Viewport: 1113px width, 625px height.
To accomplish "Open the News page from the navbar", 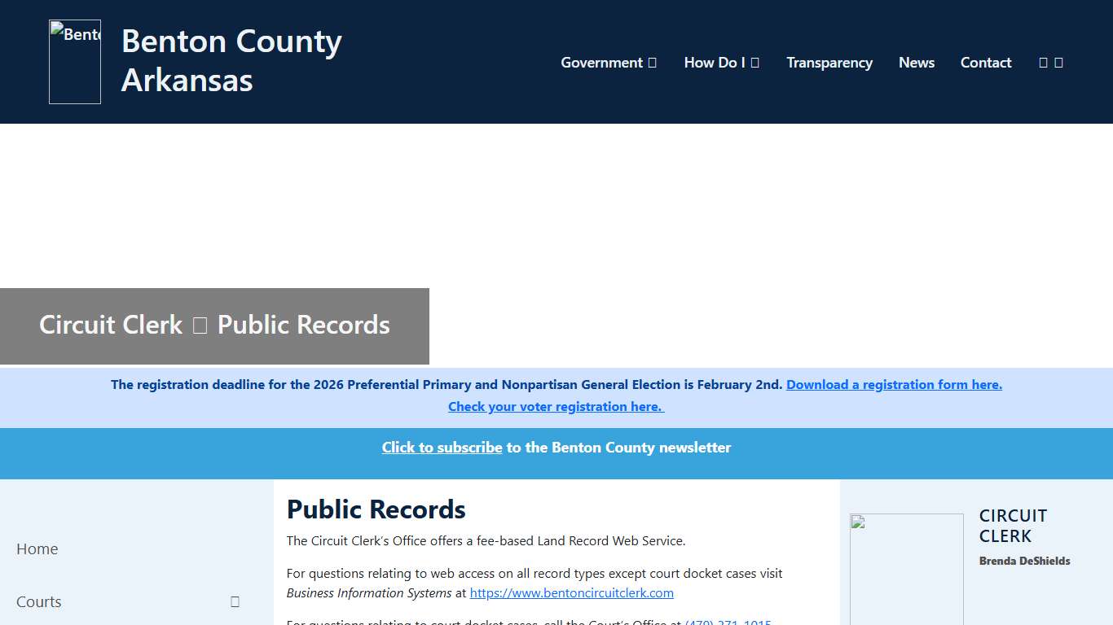I will pos(916,62).
